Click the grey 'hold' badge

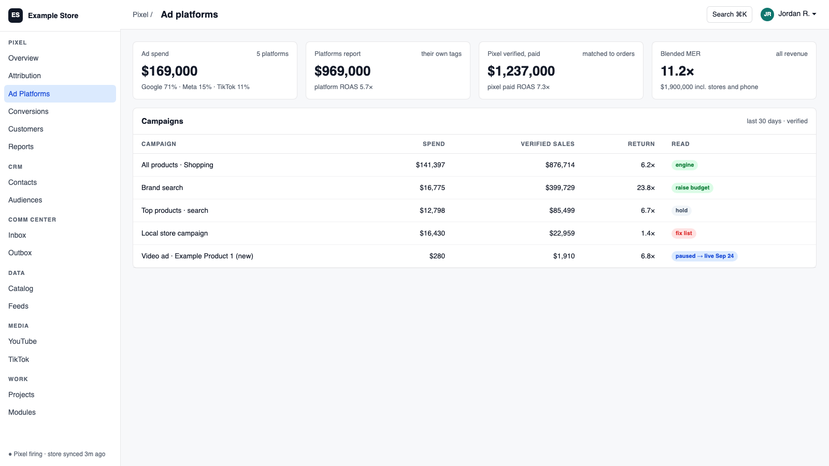pyautogui.click(x=681, y=211)
